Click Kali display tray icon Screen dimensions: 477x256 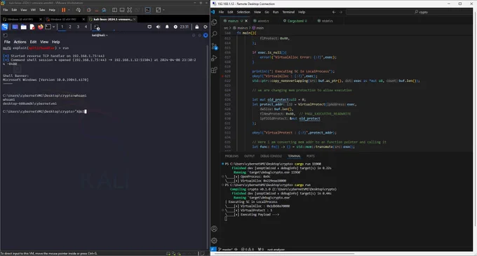(149, 27)
